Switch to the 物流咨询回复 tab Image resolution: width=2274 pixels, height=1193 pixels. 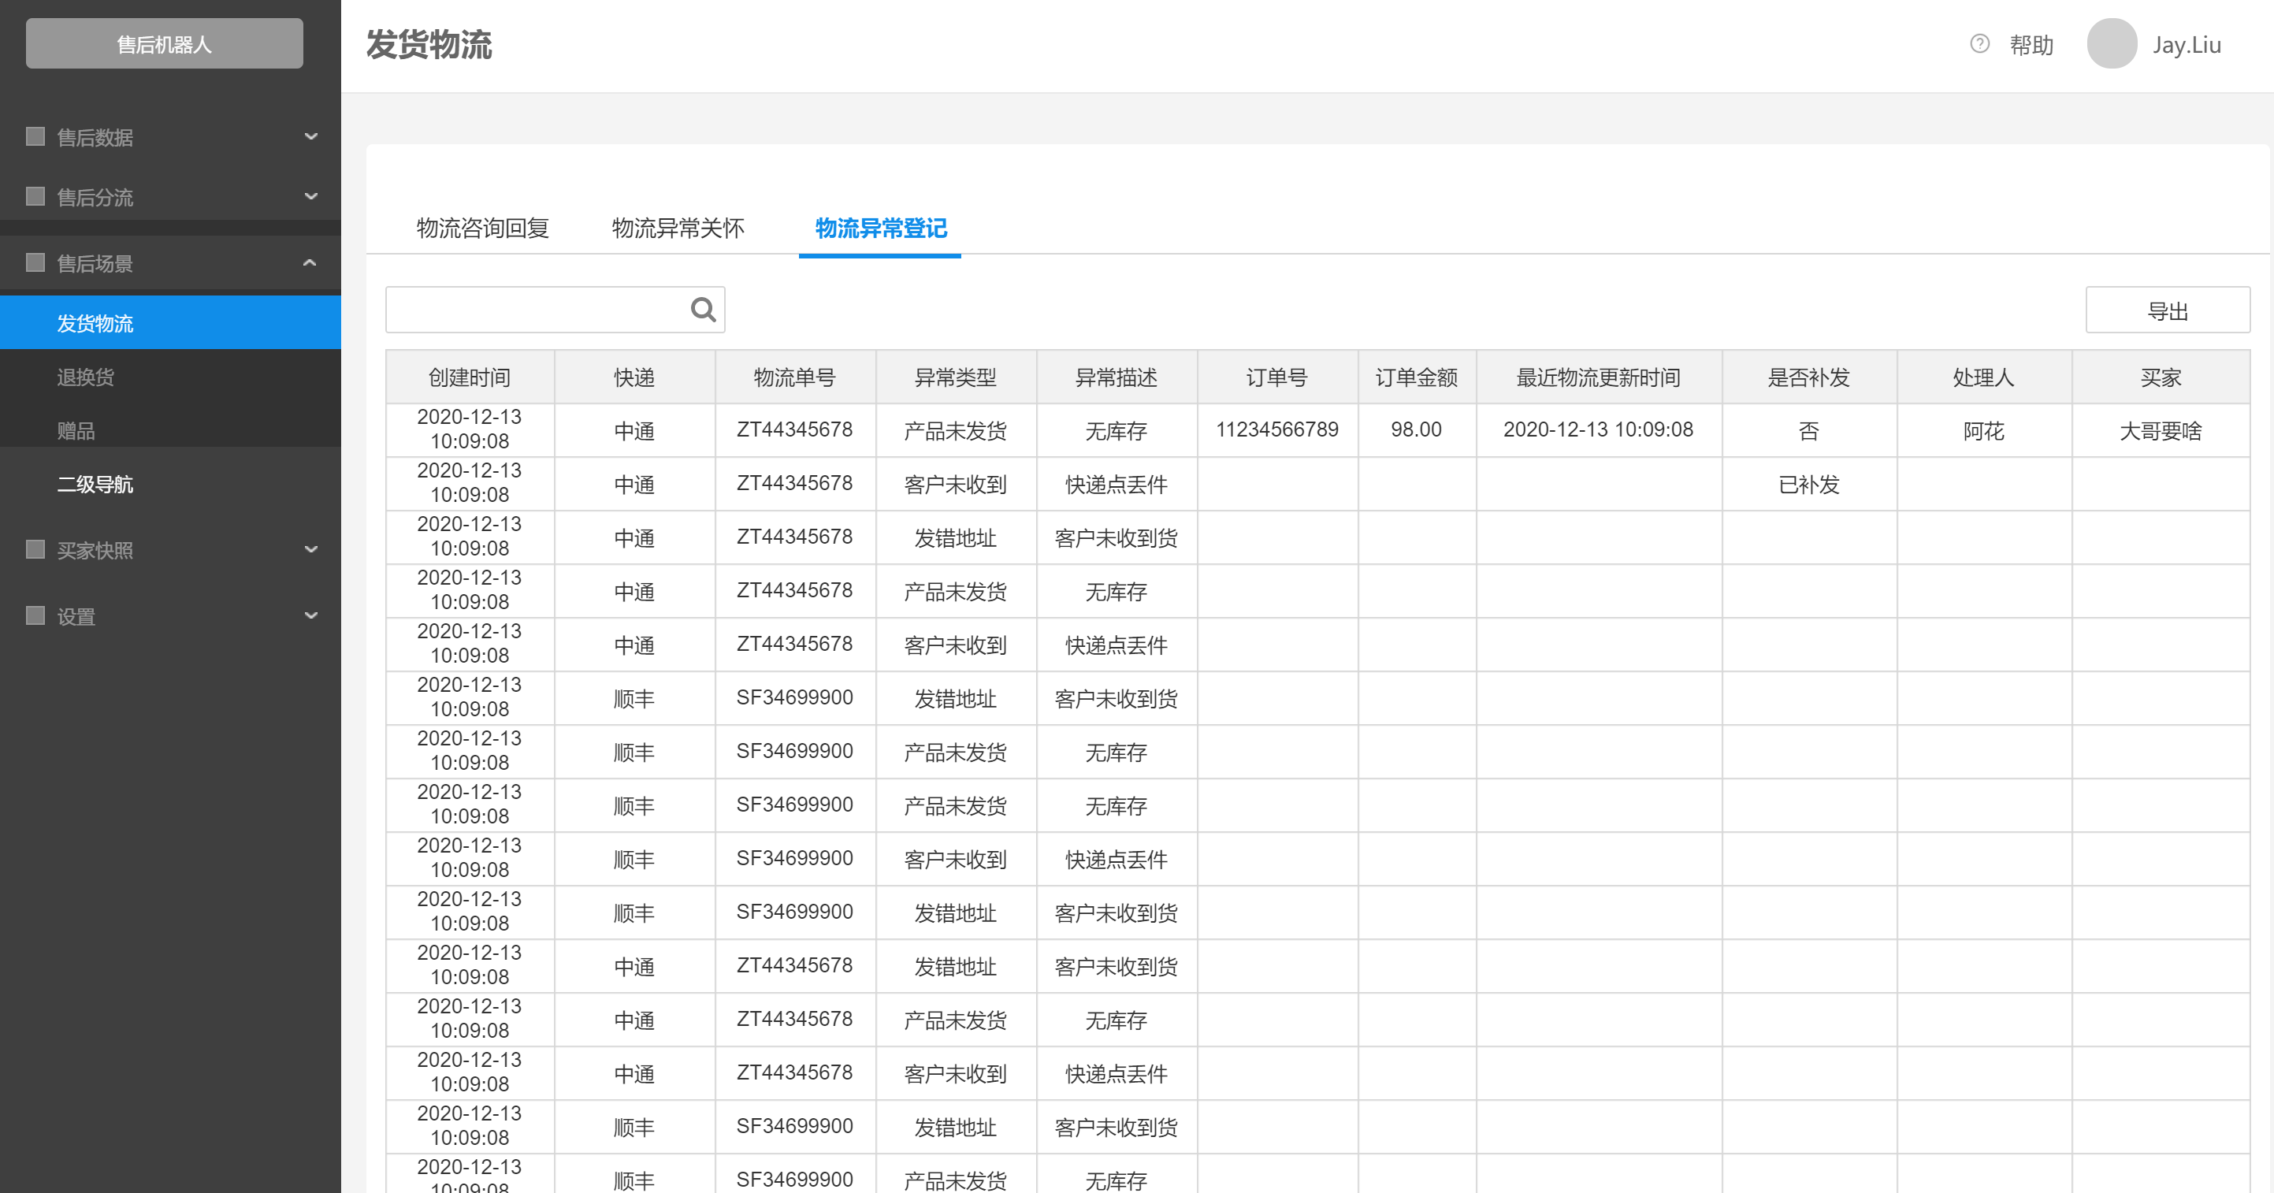[x=483, y=228]
